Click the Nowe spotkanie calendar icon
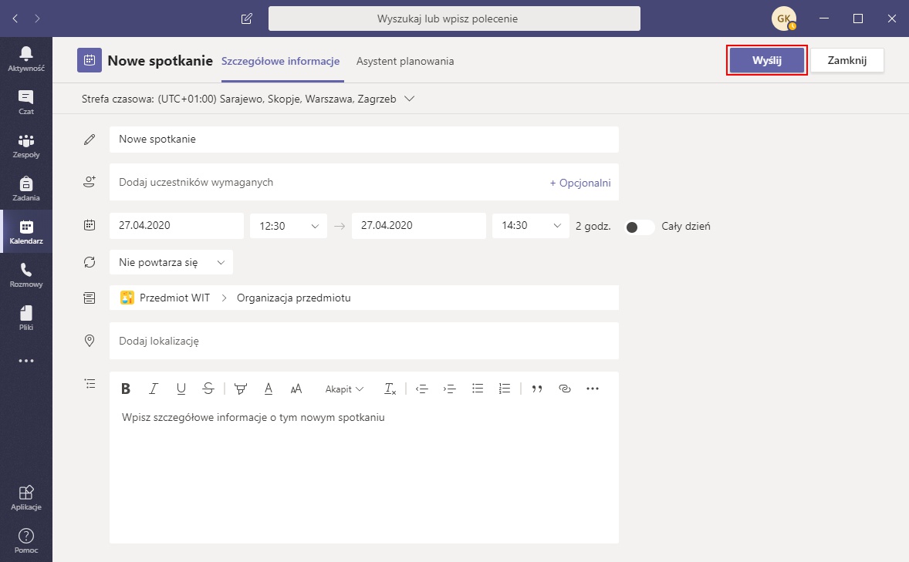909x562 pixels. [90, 60]
